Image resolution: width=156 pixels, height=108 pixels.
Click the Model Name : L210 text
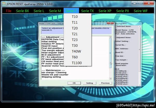(124, 30)
